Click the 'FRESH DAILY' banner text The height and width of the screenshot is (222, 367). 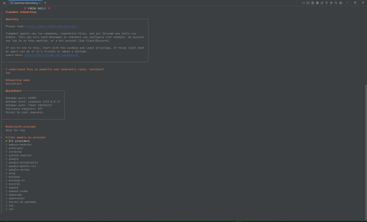37,8
